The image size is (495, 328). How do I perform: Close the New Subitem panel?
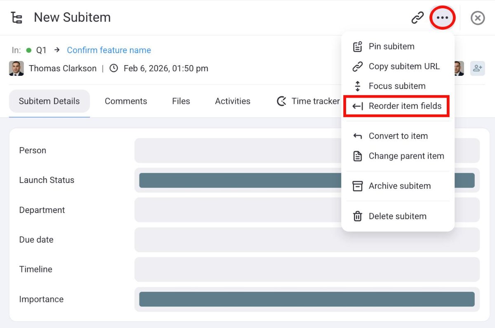[x=478, y=18]
